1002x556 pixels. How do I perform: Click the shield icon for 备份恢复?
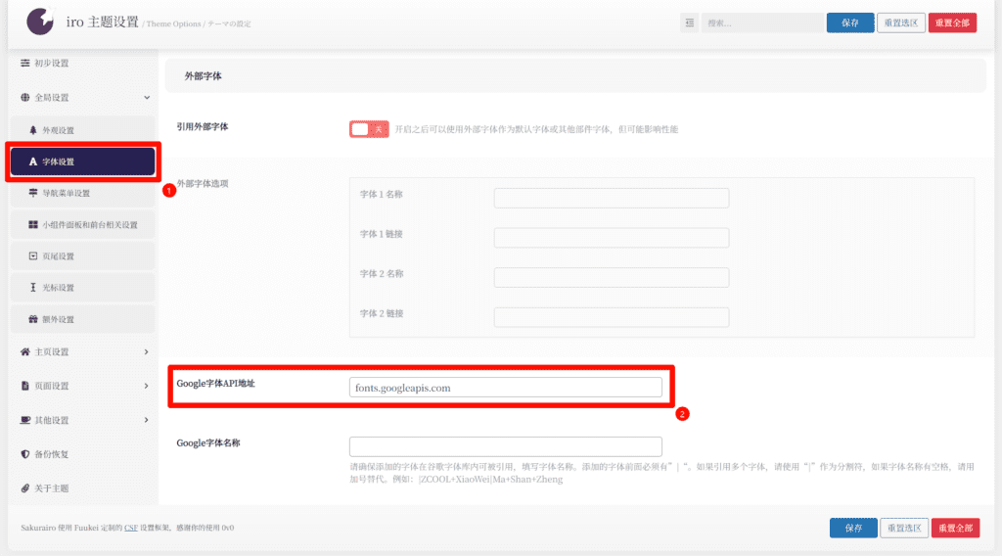[25, 454]
